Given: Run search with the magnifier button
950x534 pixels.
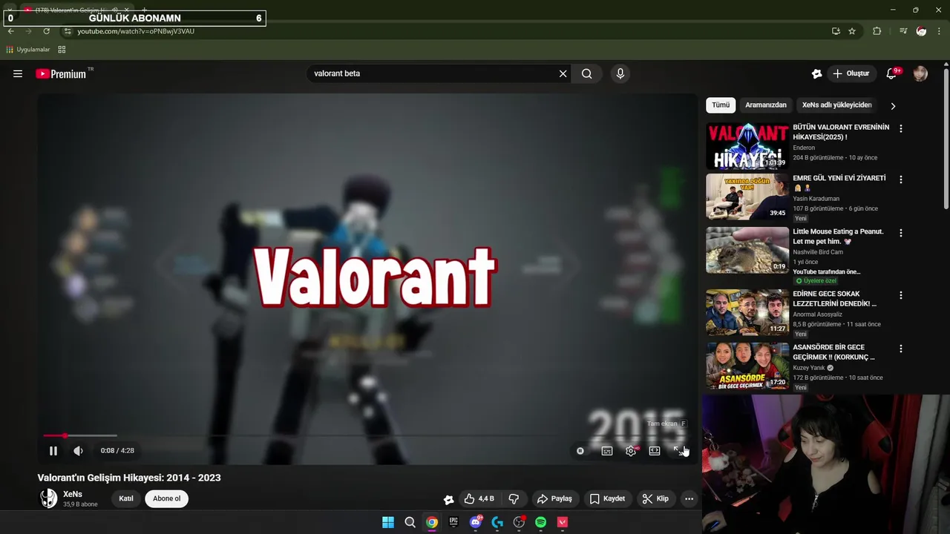Looking at the screenshot, I should 586,73.
